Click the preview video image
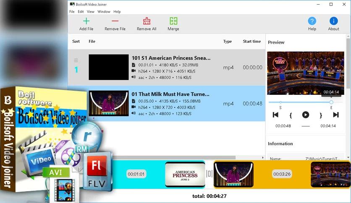This screenshot has width=351, height=203. click(306, 73)
